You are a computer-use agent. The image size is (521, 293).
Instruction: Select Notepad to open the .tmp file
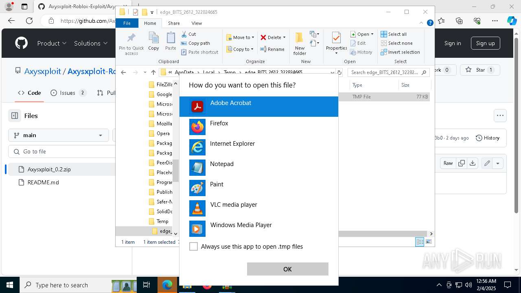tap(259, 168)
